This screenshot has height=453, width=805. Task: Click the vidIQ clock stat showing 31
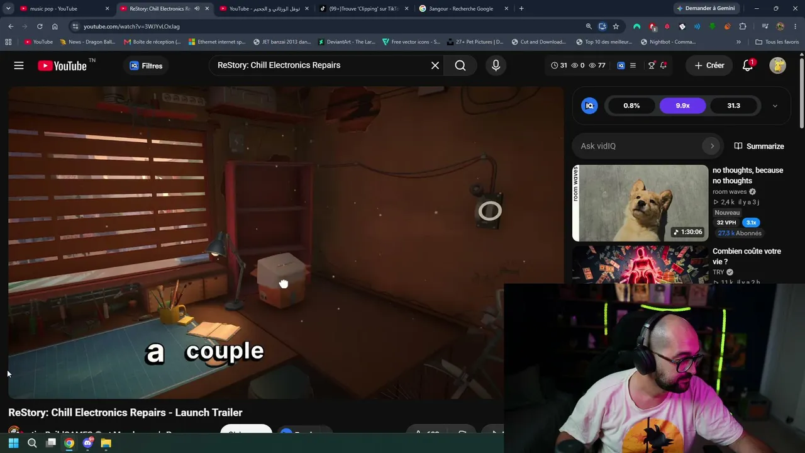click(x=559, y=65)
